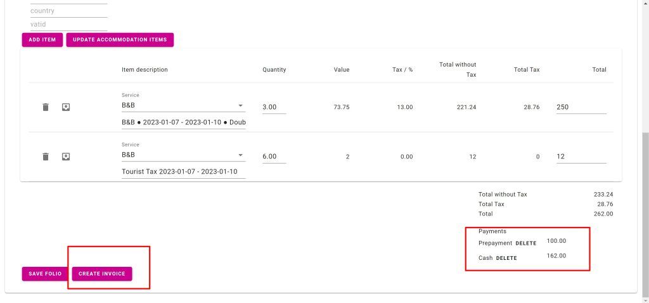Edit quantity field showing 3.00
The image size is (649, 303).
(274, 107)
